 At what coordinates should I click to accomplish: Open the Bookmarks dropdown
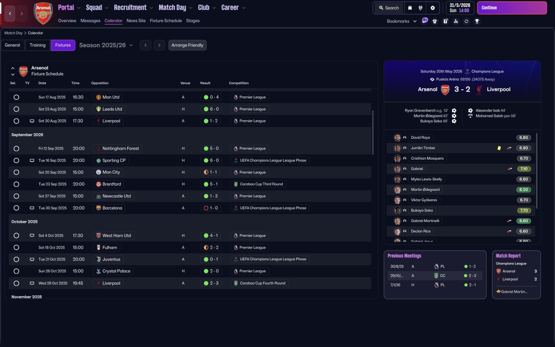point(402,21)
